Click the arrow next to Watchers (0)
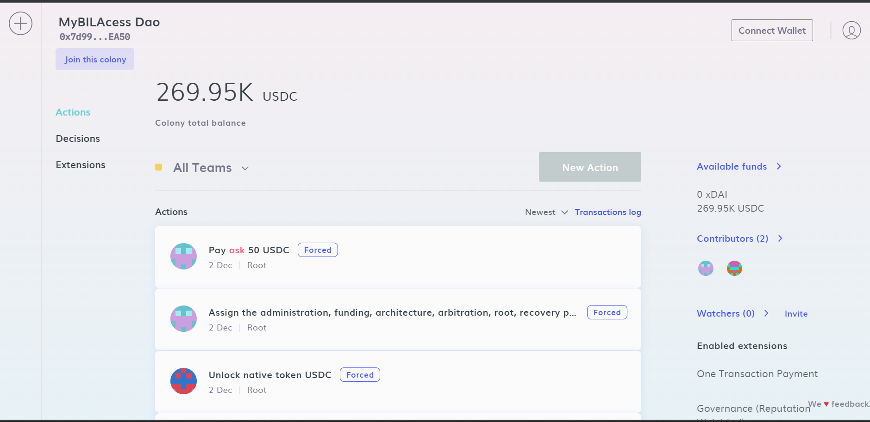The image size is (870, 422). [767, 313]
